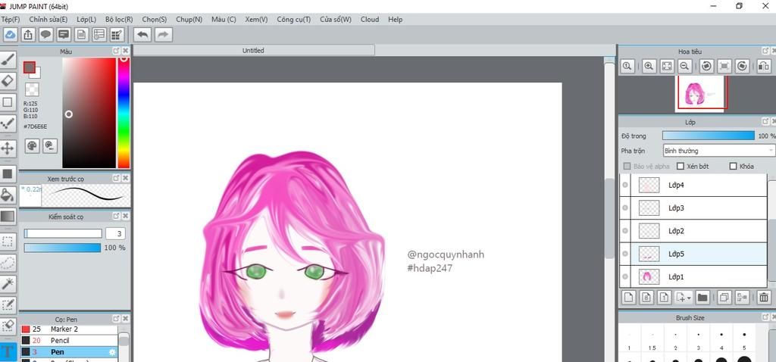Viewport: 776px width, 362px height.
Task: Select the Lasso selection tool
Action: [8, 263]
